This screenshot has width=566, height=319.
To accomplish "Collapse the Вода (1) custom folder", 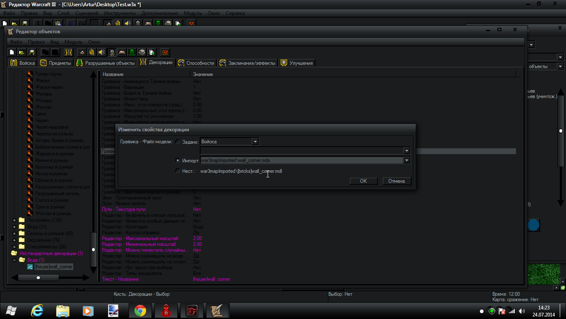I will pyautogui.click(x=14, y=260).
